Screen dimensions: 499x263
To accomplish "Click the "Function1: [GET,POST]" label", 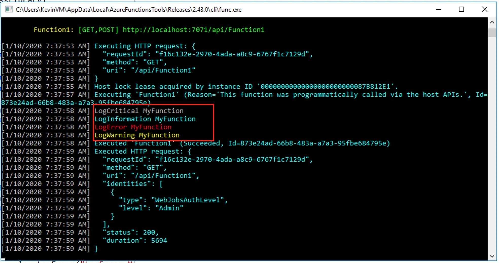I will pos(76,30).
